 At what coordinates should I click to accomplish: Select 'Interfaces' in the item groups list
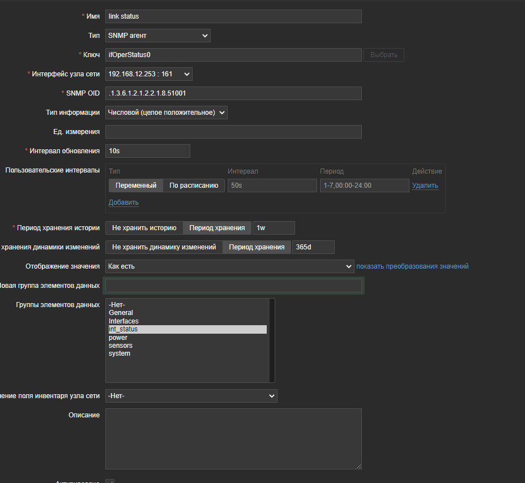pos(123,321)
